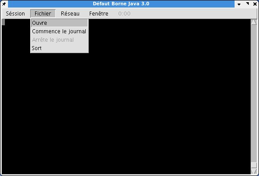
Task: Click the Défaut Borne Java title bar
Action: click(x=121, y=4)
